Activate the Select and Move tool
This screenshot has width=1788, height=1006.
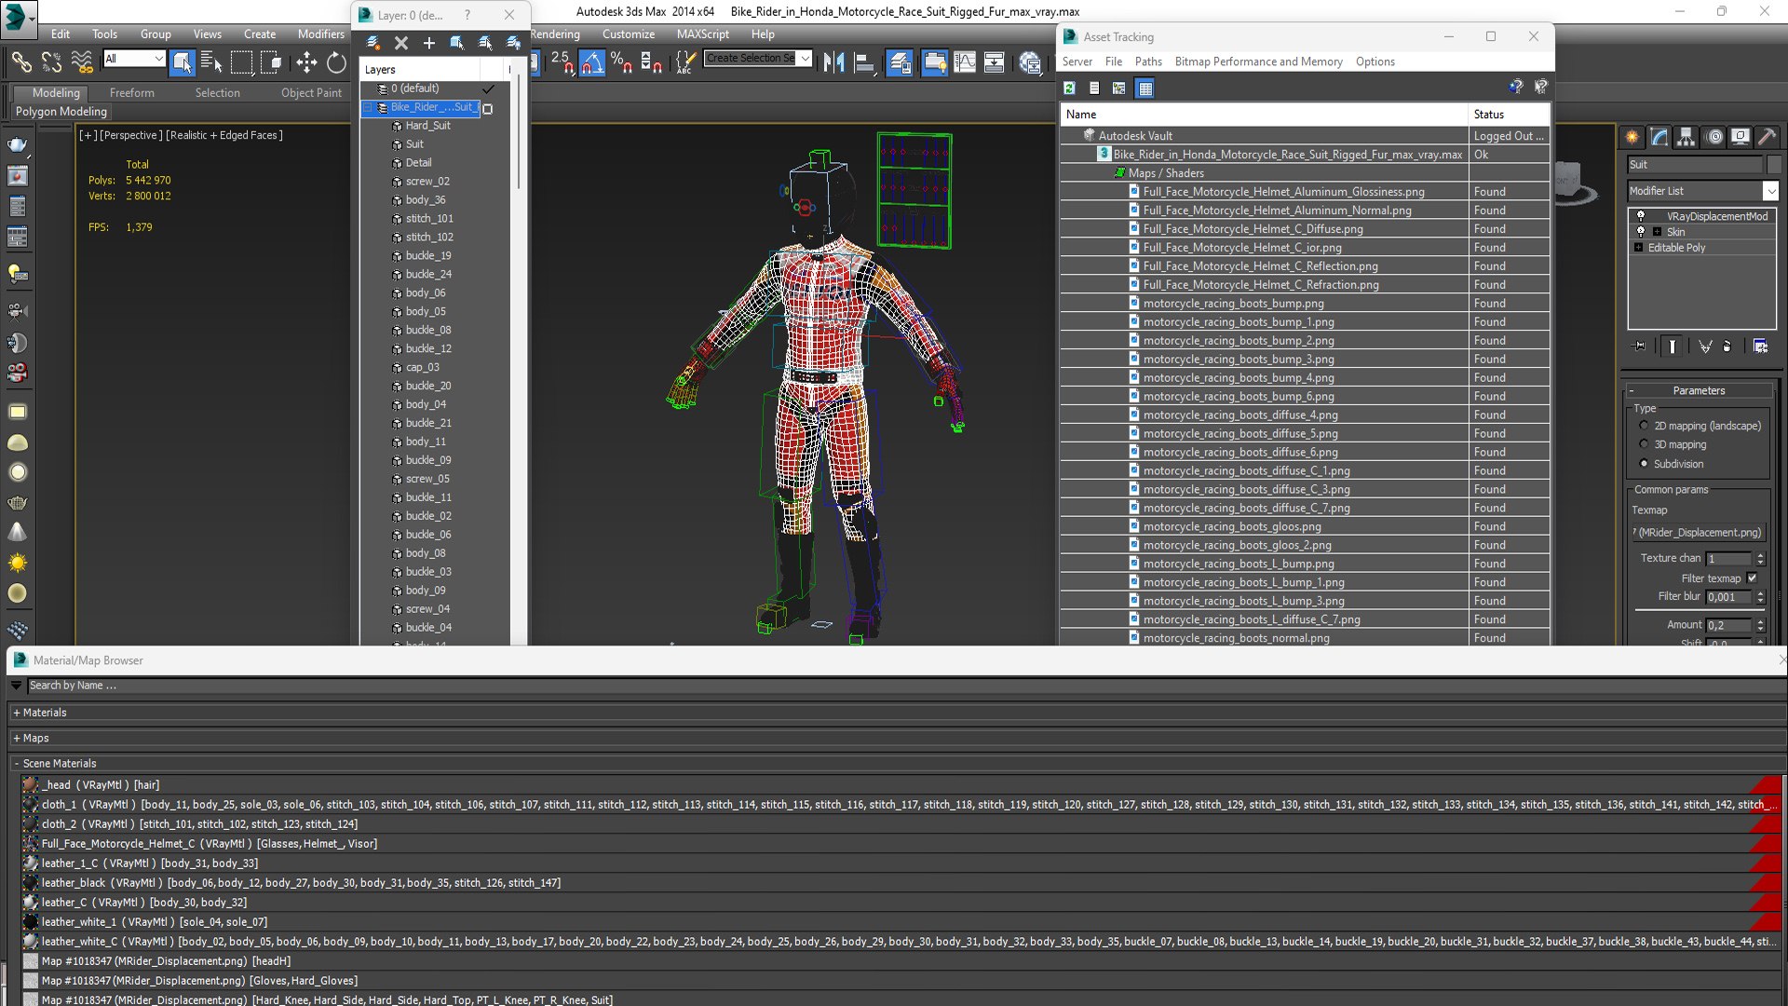(306, 62)
